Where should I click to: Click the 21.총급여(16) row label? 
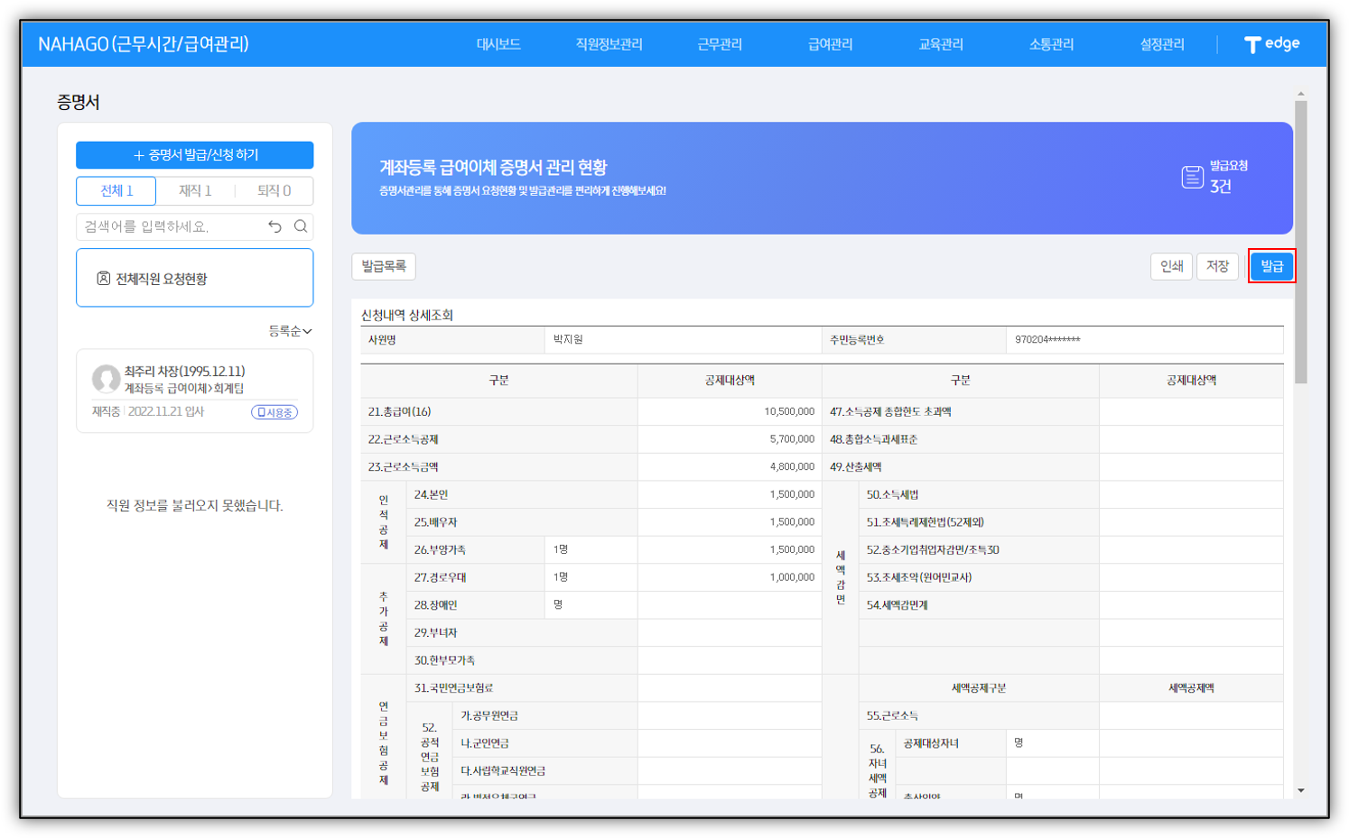[399, 412]
